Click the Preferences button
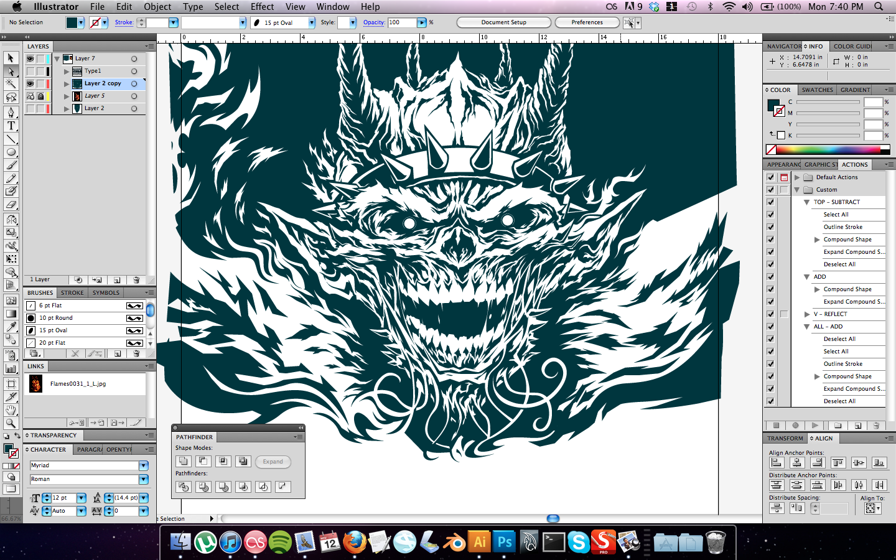Screen dimensions: 896x560 click(x=587, y=22)
